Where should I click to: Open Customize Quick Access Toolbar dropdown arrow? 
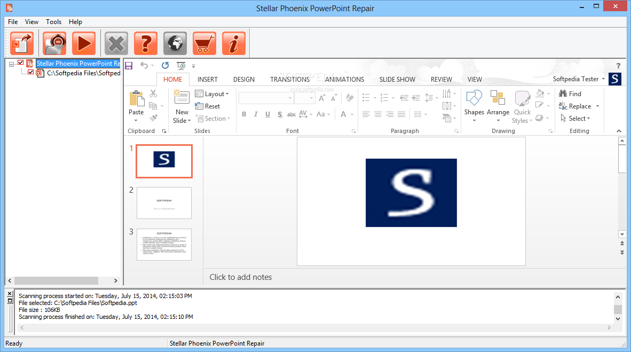(x=194, y=66)
